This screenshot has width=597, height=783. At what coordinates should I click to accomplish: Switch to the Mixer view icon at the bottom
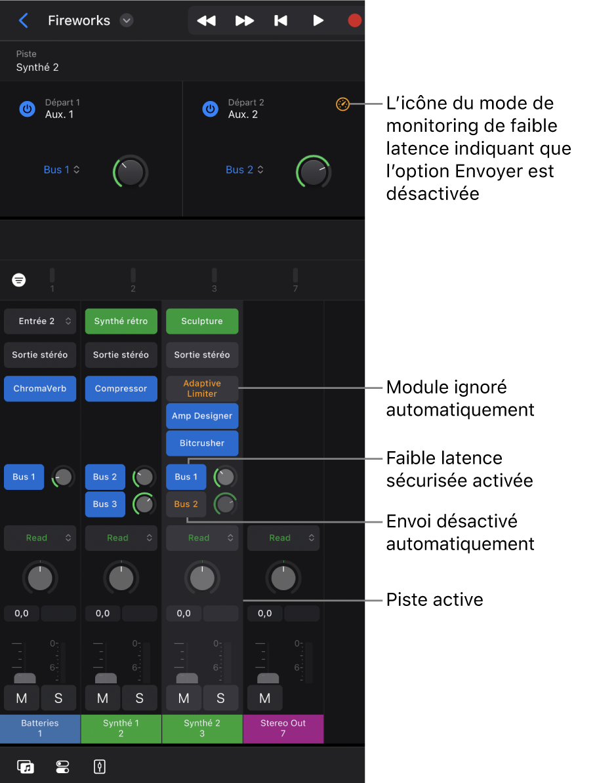(62, 767)
